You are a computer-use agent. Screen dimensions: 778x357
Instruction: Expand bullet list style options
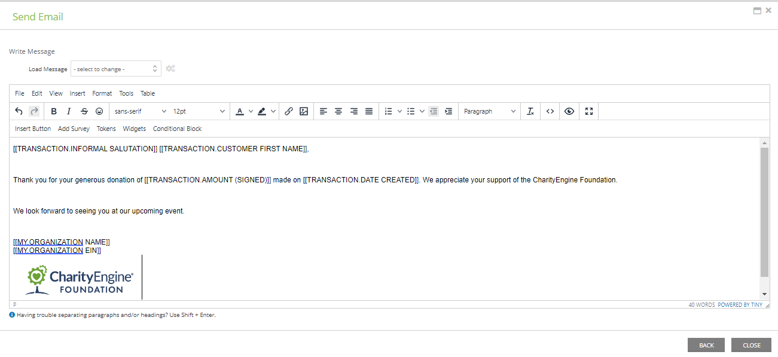422,111
